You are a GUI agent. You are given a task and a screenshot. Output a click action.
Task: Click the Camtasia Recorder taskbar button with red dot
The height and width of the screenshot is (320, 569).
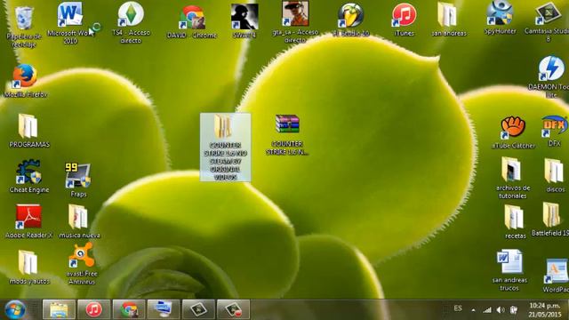(233, 310)
